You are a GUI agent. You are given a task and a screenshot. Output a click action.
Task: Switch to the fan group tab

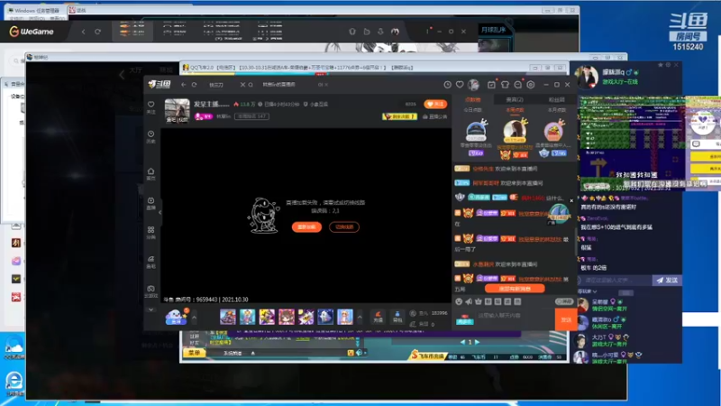556,99
